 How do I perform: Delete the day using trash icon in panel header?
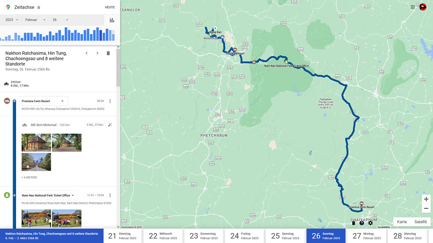pos(108,53)
